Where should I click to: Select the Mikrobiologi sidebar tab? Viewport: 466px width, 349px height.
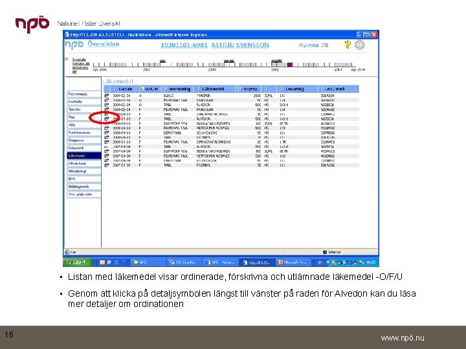click(83, 171)
